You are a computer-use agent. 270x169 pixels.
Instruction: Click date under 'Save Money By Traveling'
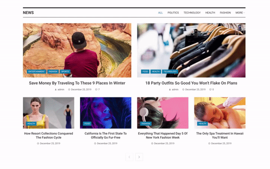[x=80, y=90]
